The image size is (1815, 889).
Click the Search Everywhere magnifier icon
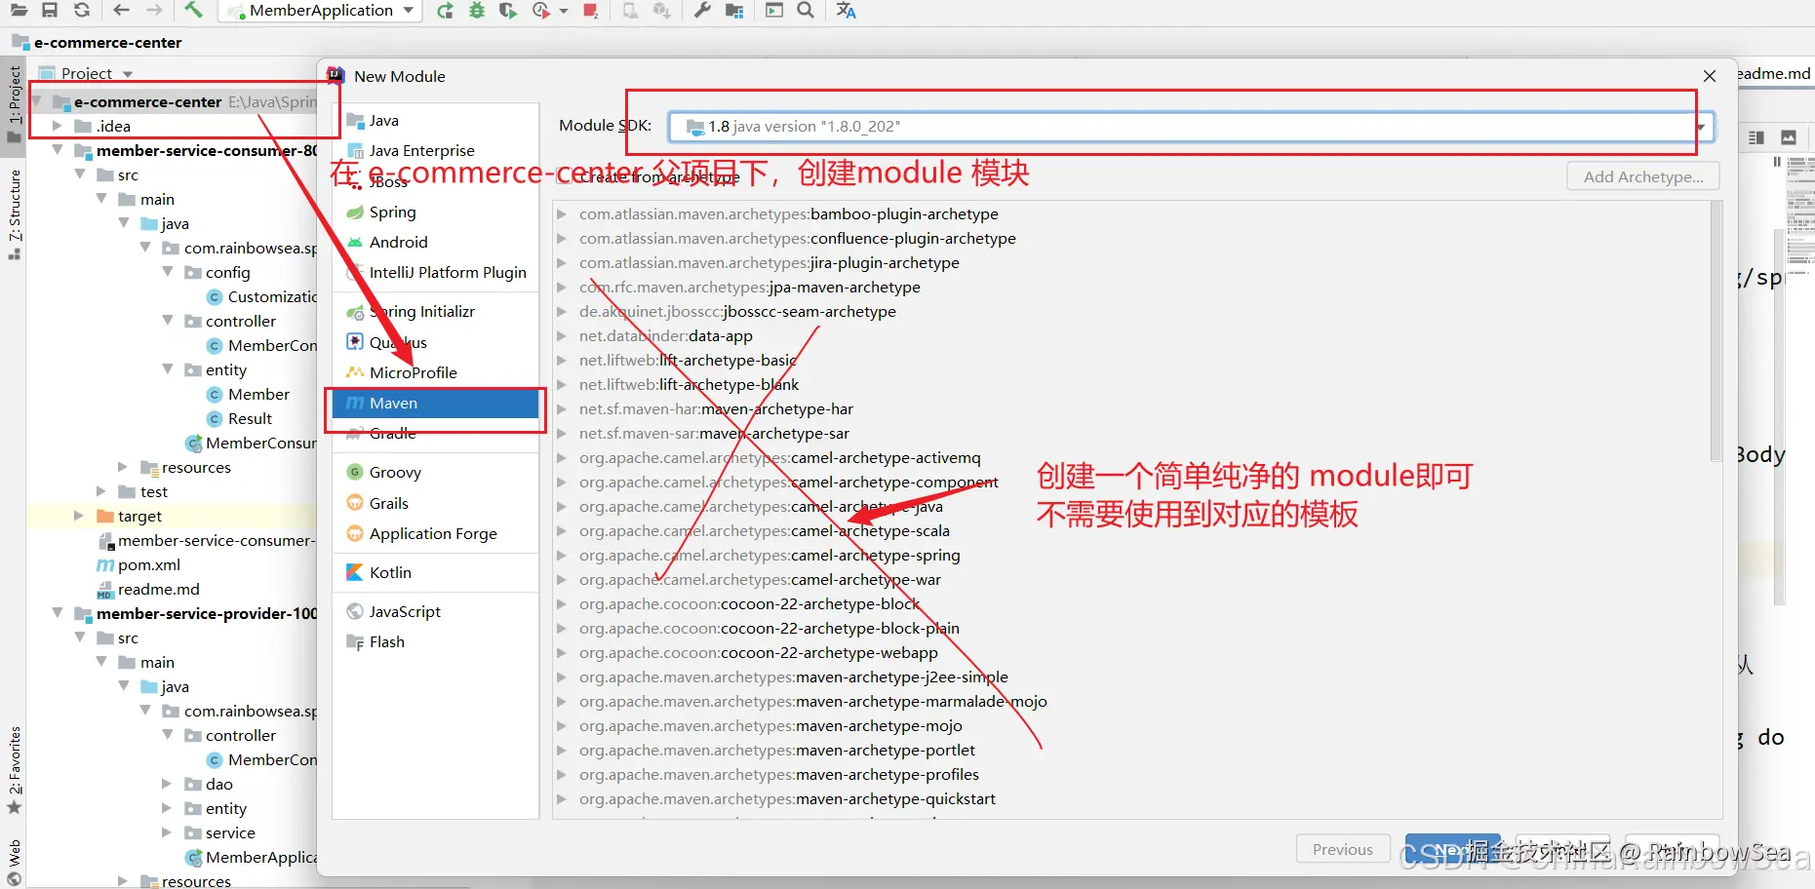(x=806, y=11)
